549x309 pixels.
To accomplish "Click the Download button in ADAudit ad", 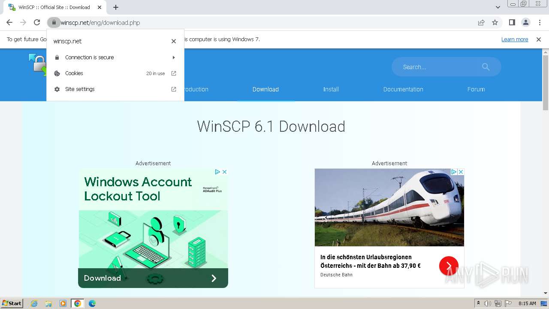I will (153, 278).
